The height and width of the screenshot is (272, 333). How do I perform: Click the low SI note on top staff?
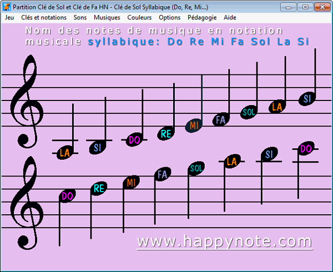pyautogui.click(x=98, y=147)
